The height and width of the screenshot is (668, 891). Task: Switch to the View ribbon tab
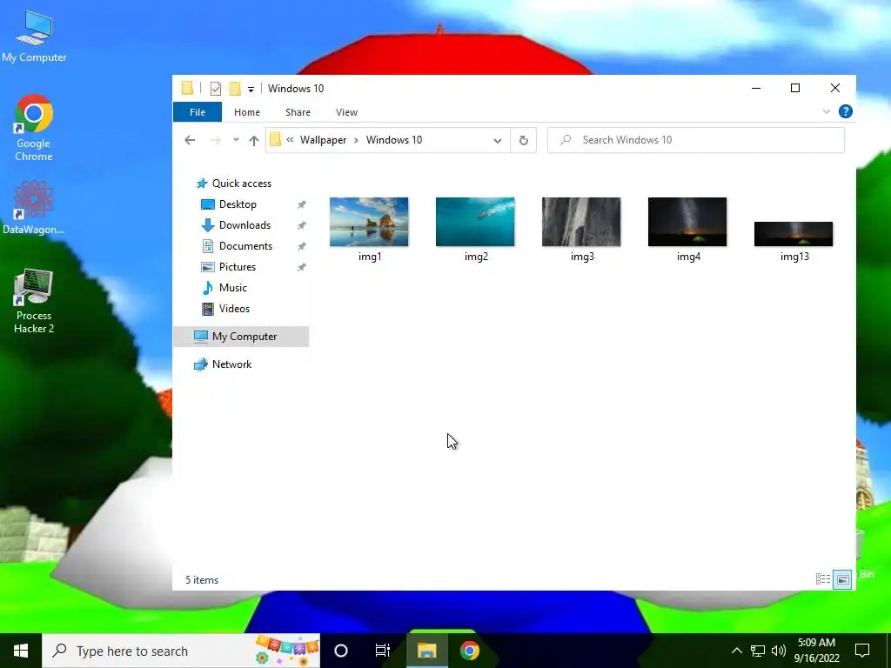(346, 112)
